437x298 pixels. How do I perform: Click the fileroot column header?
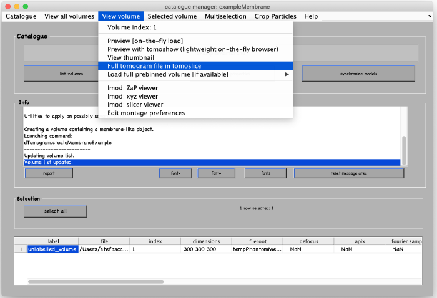click(257, 241)
